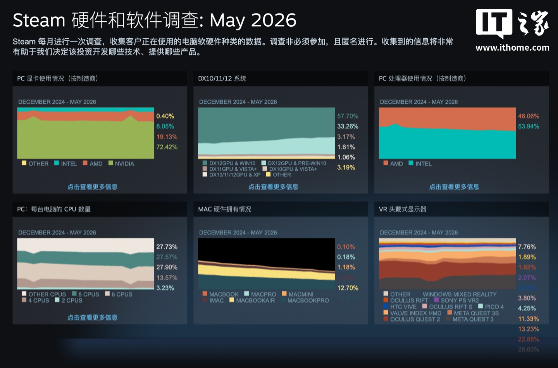Screen dimensions: 558x368
Task: Click the DX10GPU & VISTA+ legend label
Action: click(x=293, y=169)
